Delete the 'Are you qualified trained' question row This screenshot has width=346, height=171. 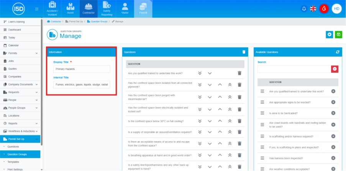239,73
